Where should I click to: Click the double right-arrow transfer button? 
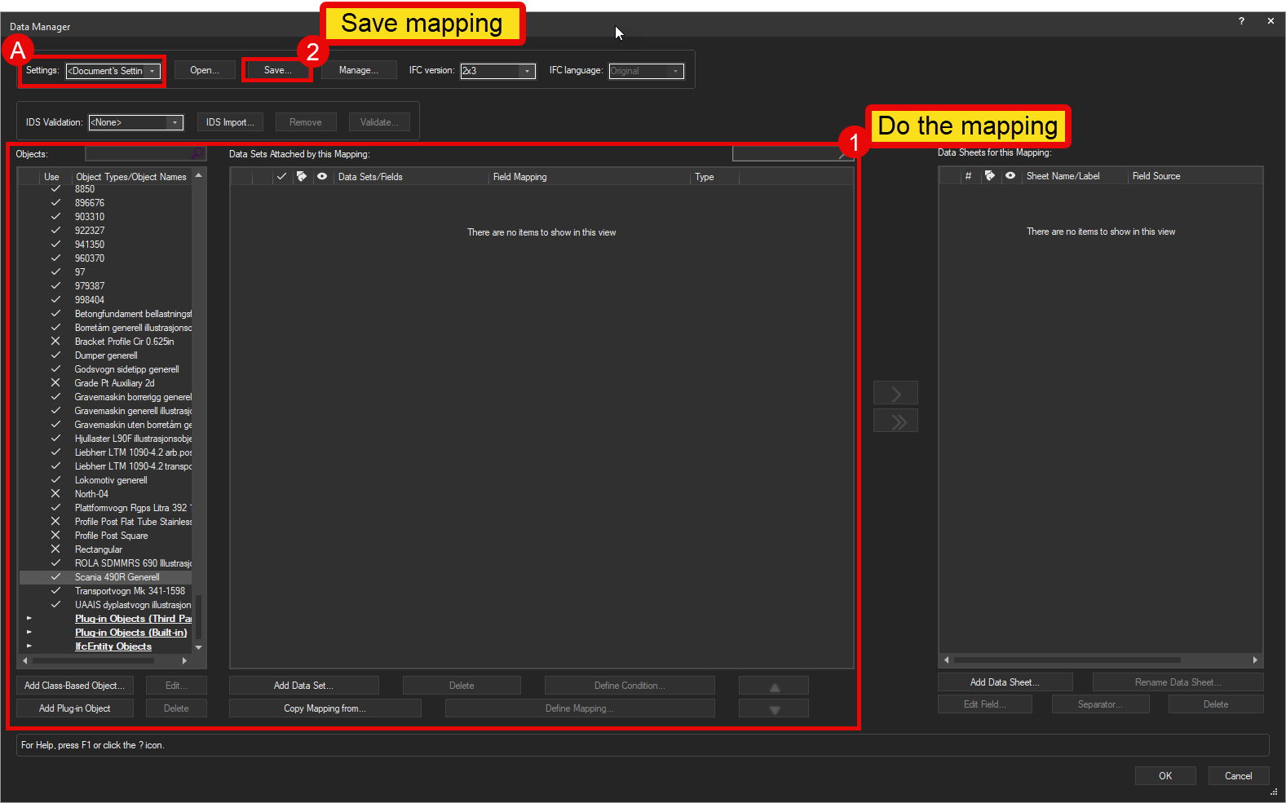point(895,421)
